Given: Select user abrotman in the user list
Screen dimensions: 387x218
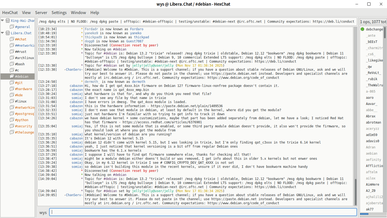Looking at the screenshot, I should tap(374, 122).
